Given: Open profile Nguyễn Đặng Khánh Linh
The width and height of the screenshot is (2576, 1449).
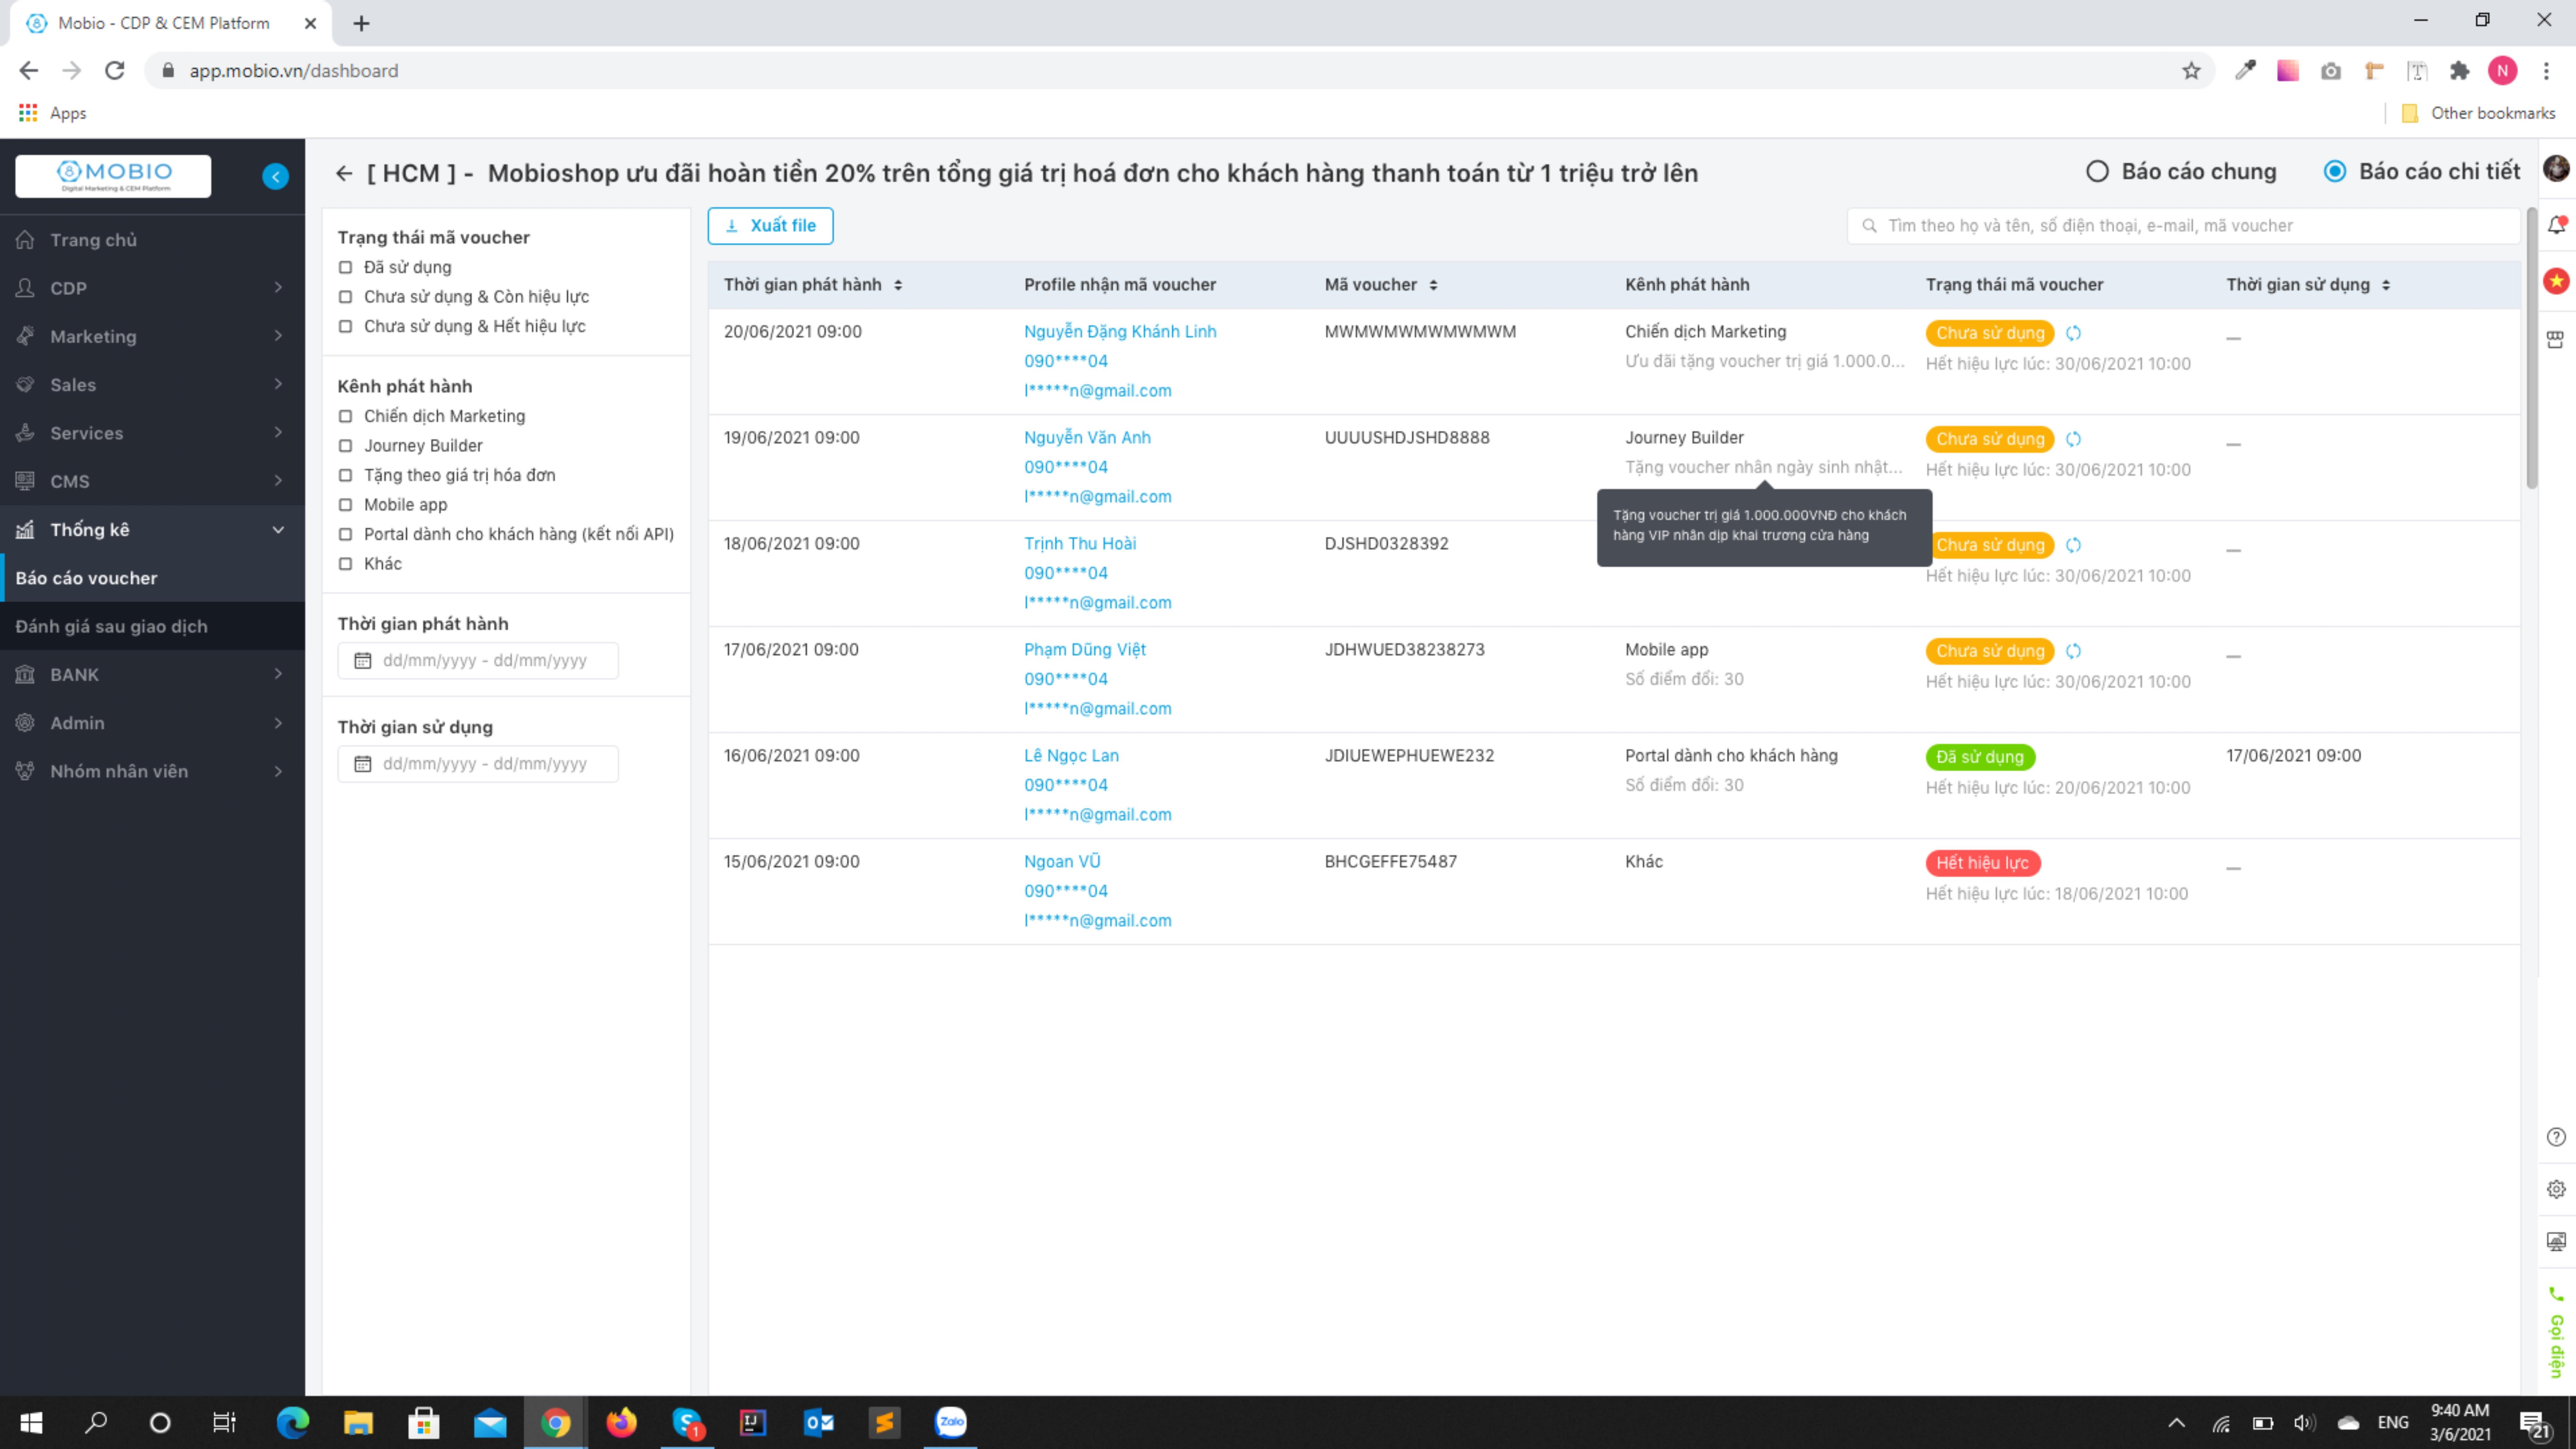Looking at the screenshot, I should [x=1120, y=332].
